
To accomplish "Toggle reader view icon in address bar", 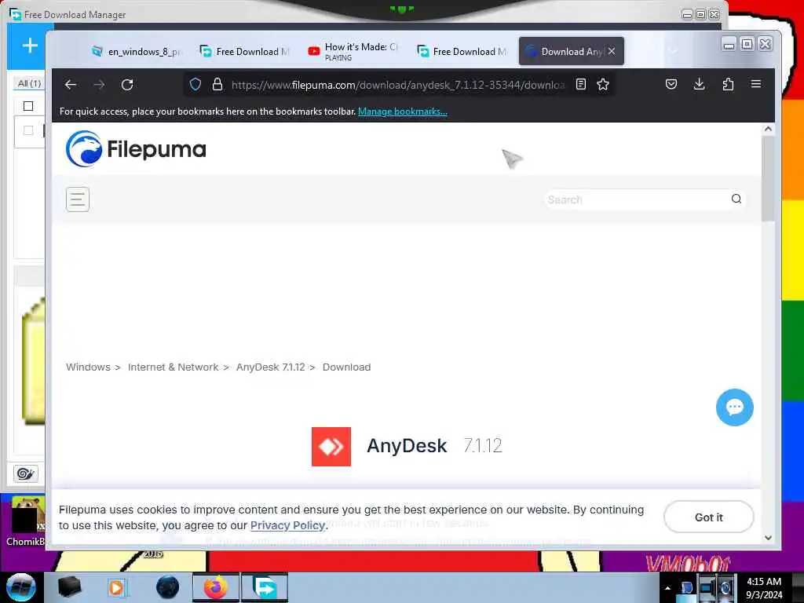I will tap(580, 85).
